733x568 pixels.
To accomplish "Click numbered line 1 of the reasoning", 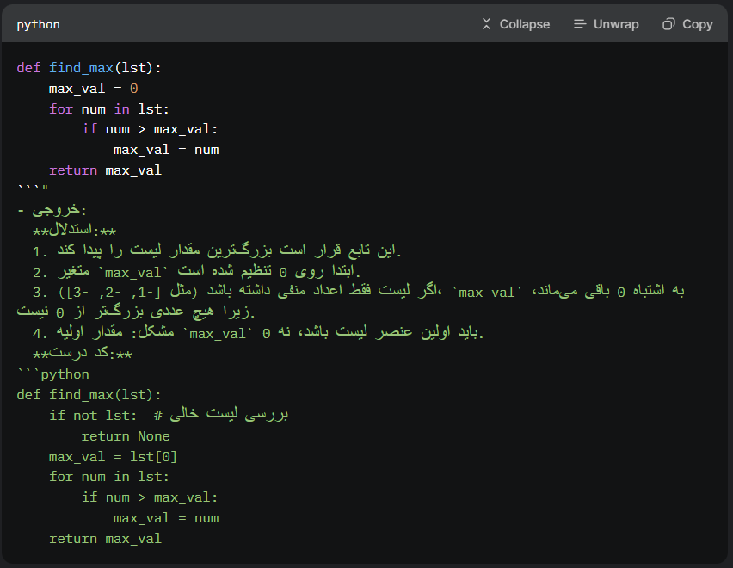I will 217,250.
